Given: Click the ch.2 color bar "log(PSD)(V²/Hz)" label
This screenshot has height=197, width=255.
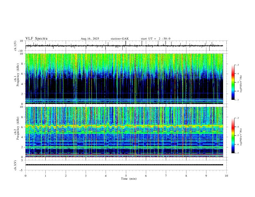Looking at the screenshot, I should [241, 137].
